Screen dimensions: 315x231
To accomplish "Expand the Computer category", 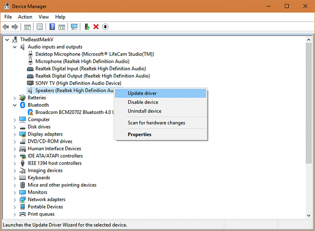I will (15, 120).
